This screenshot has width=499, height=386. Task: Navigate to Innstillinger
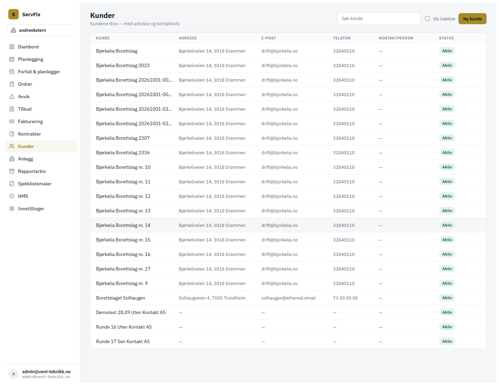click(41, 209)
